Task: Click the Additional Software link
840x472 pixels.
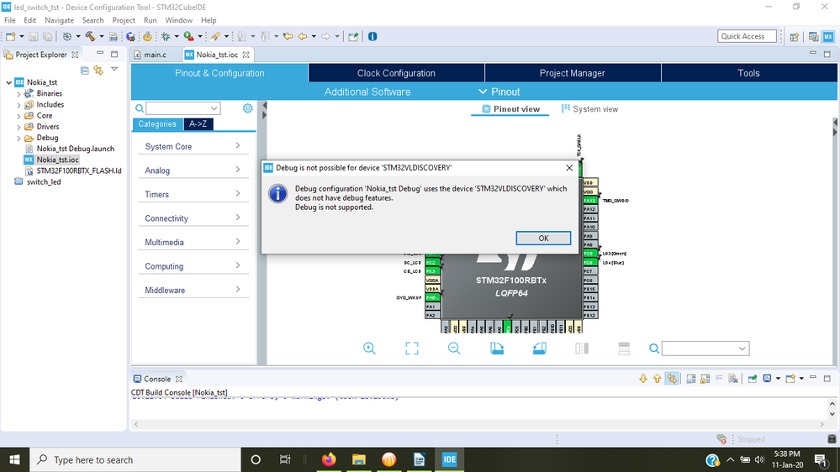Action: (x=367, y=92)
